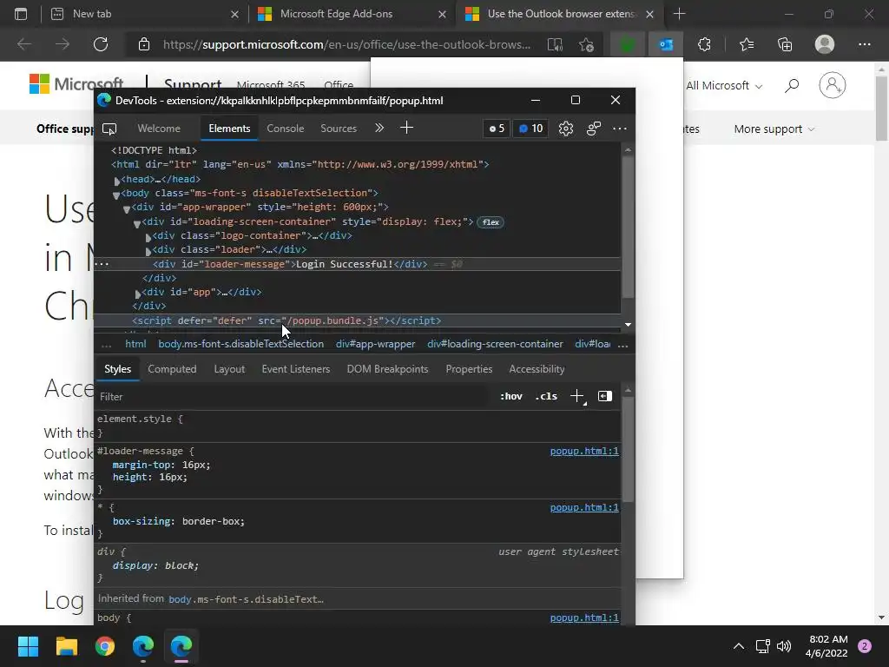889x667 pixels.
Task: Collapse the body element node
Action: (x=116, y=195)
